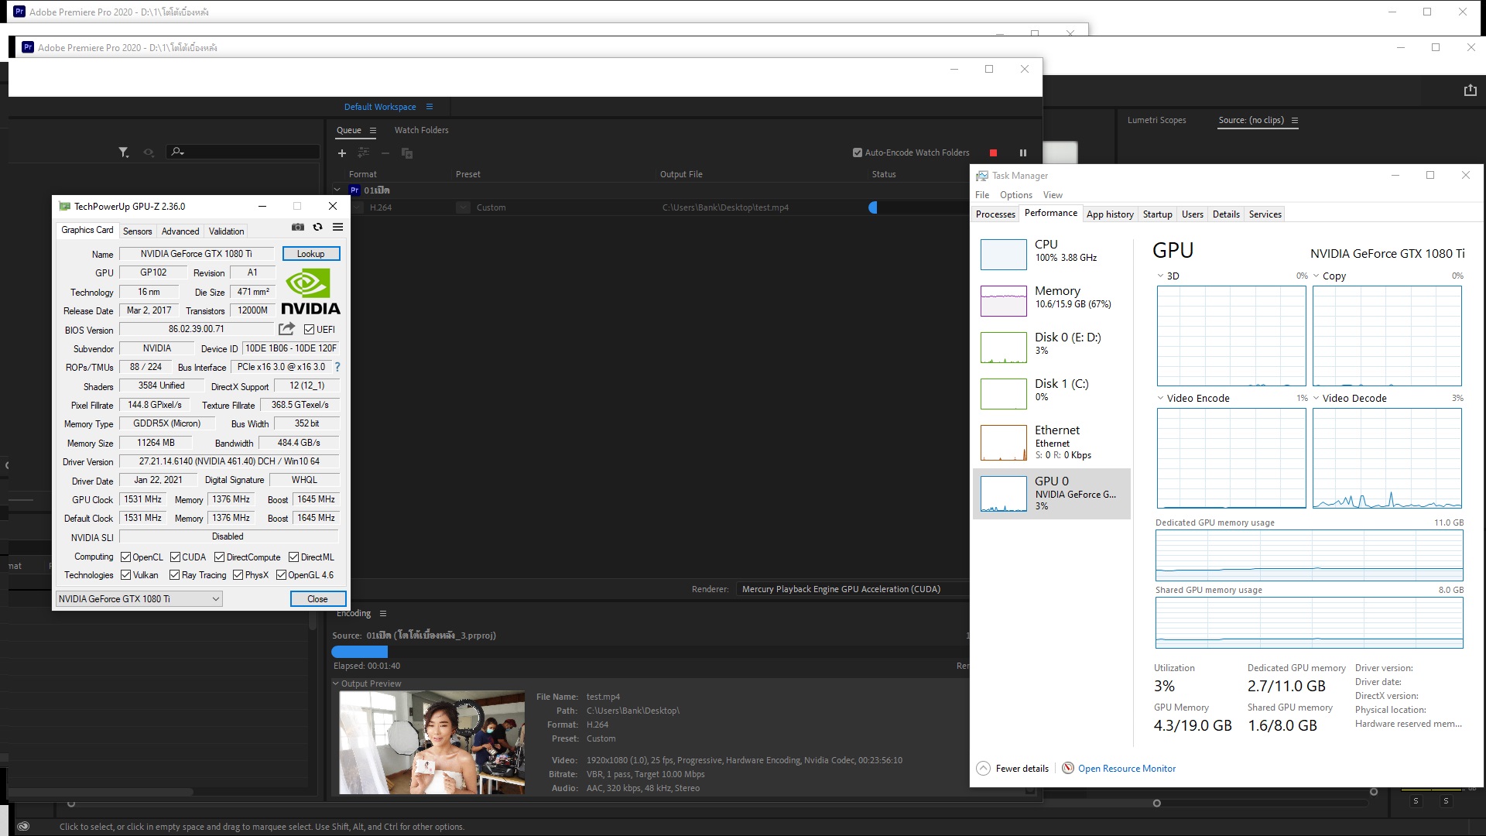The height and width of the screenshot is (836, 1486).
Task: Select the CPU graph in Task Manager sidebar
Action: click(x=1003, y=254)
